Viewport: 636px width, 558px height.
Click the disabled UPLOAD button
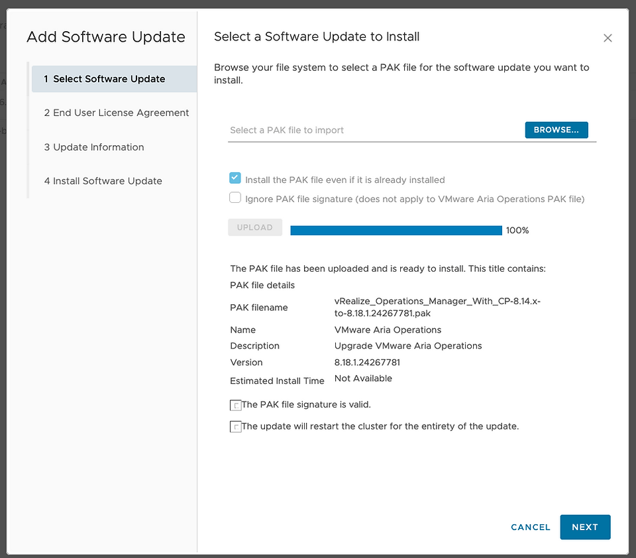(254, 227)
